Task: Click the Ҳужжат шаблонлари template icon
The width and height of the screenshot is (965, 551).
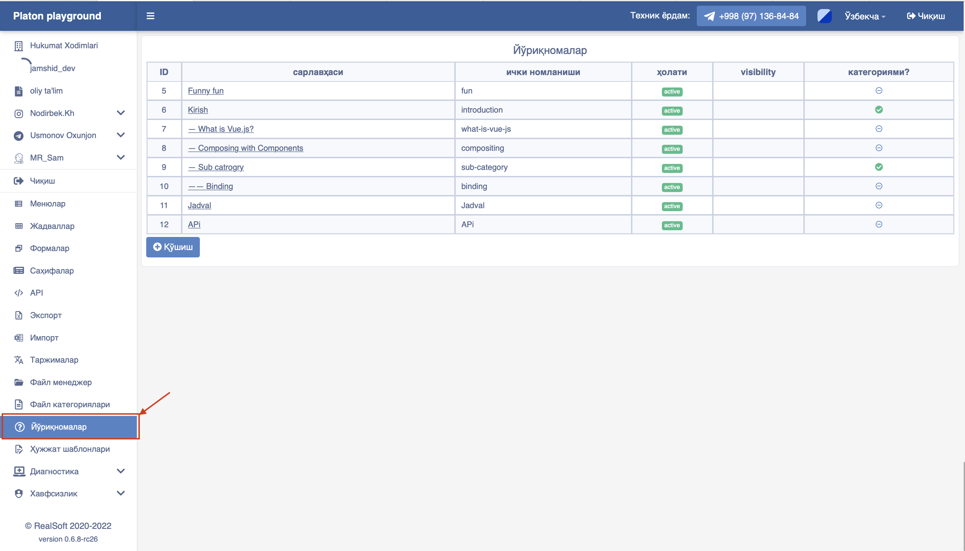Action: pos(18,449)
